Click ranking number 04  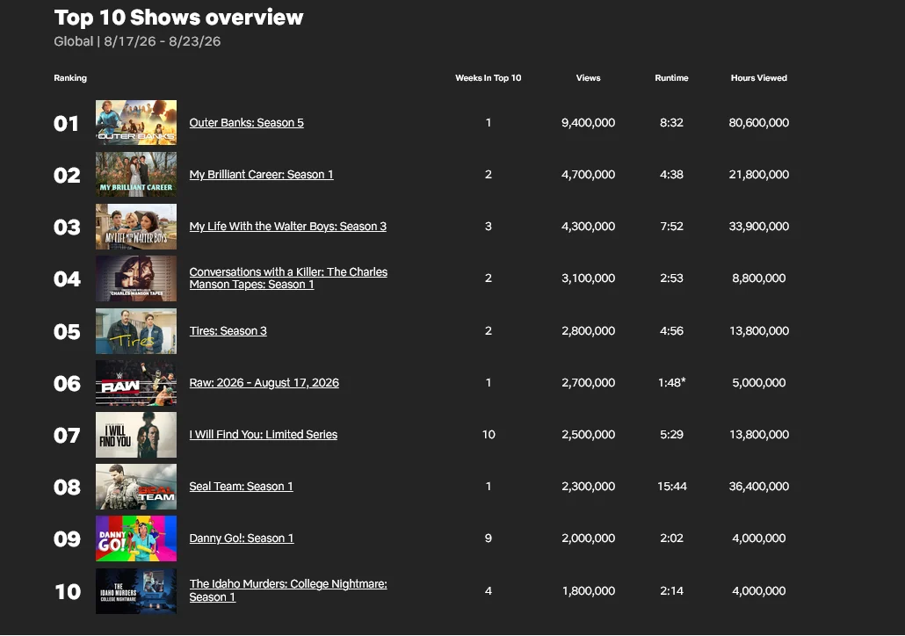67,278
